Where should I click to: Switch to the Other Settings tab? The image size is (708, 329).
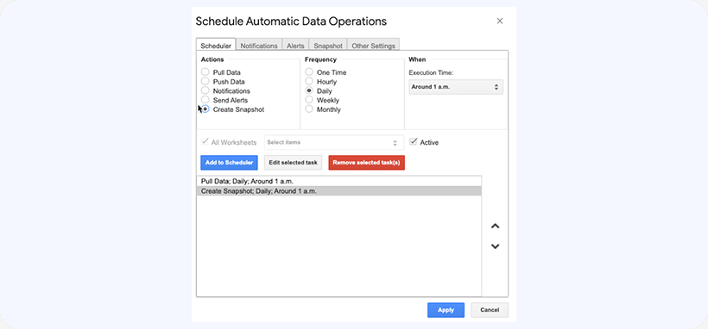(x=373, y=46)
